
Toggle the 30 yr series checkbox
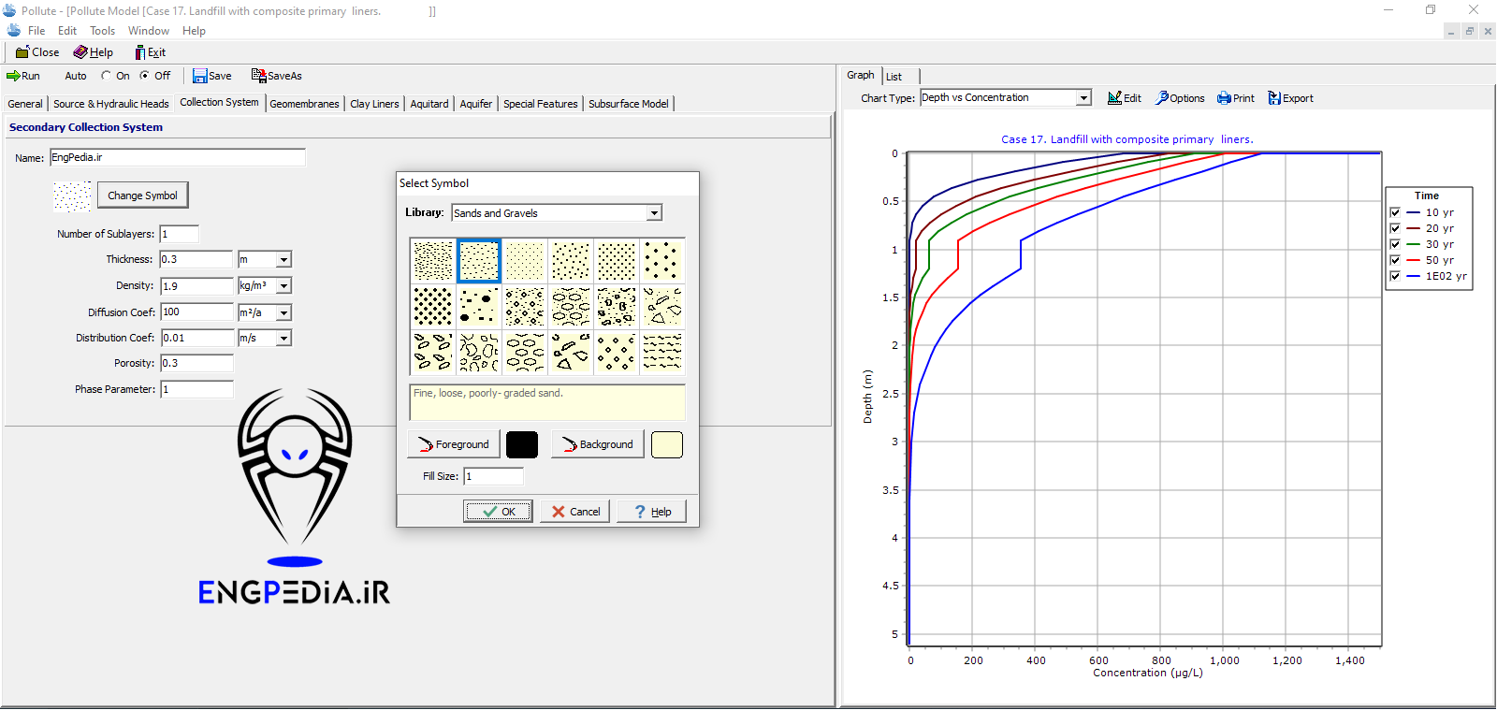pos(1395,244)
